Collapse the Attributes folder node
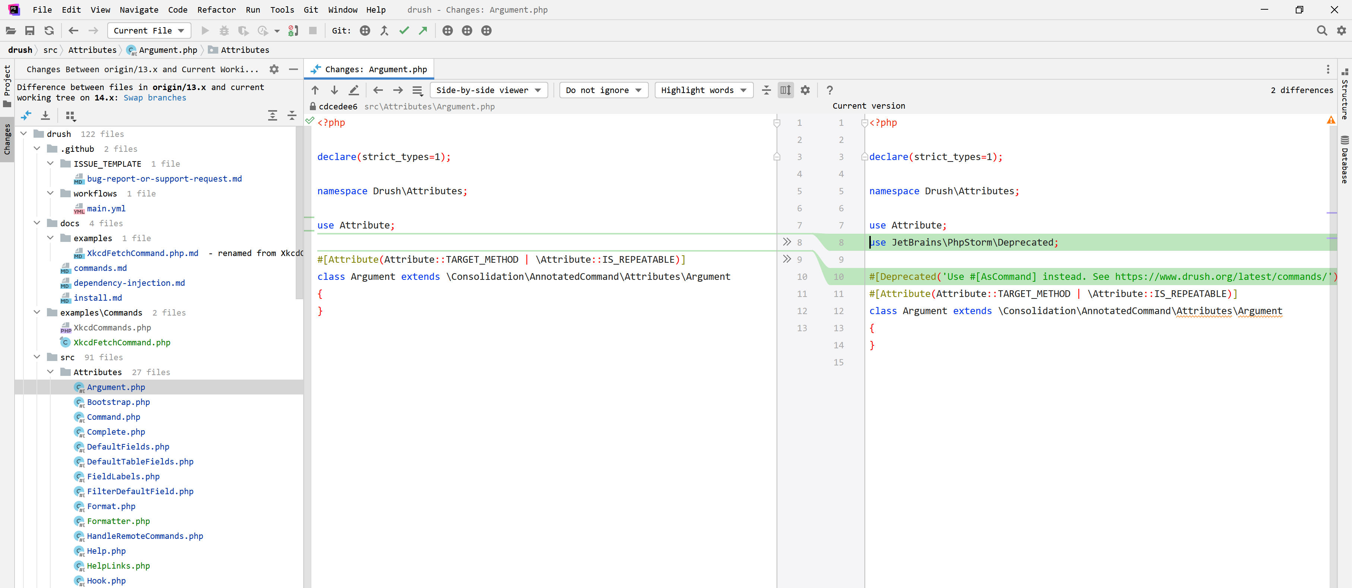Image resolution: width=1352 pixels, height=588 pixels. coord(50,372)
